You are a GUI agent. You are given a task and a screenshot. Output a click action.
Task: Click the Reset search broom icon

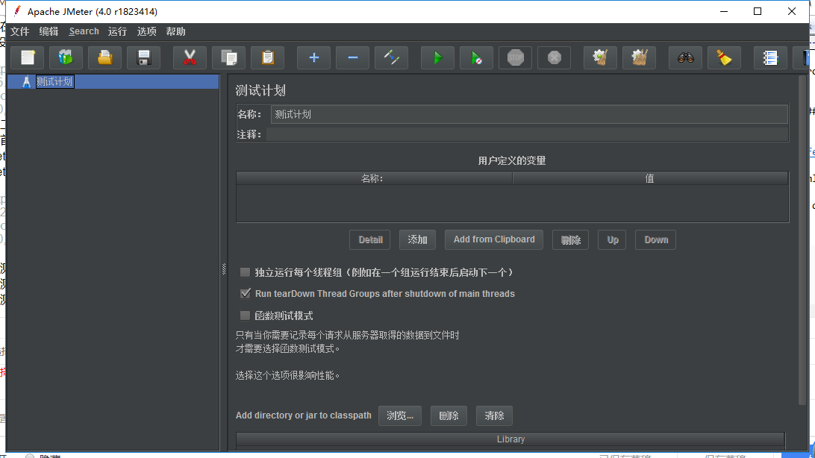[x=724, y=57]
